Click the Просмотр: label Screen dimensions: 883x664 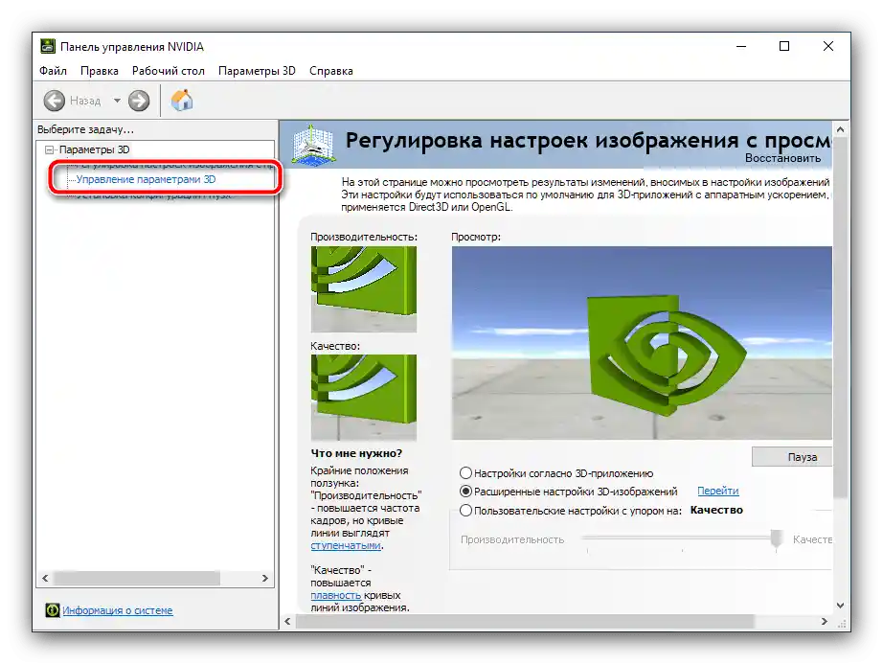[476, 237]
